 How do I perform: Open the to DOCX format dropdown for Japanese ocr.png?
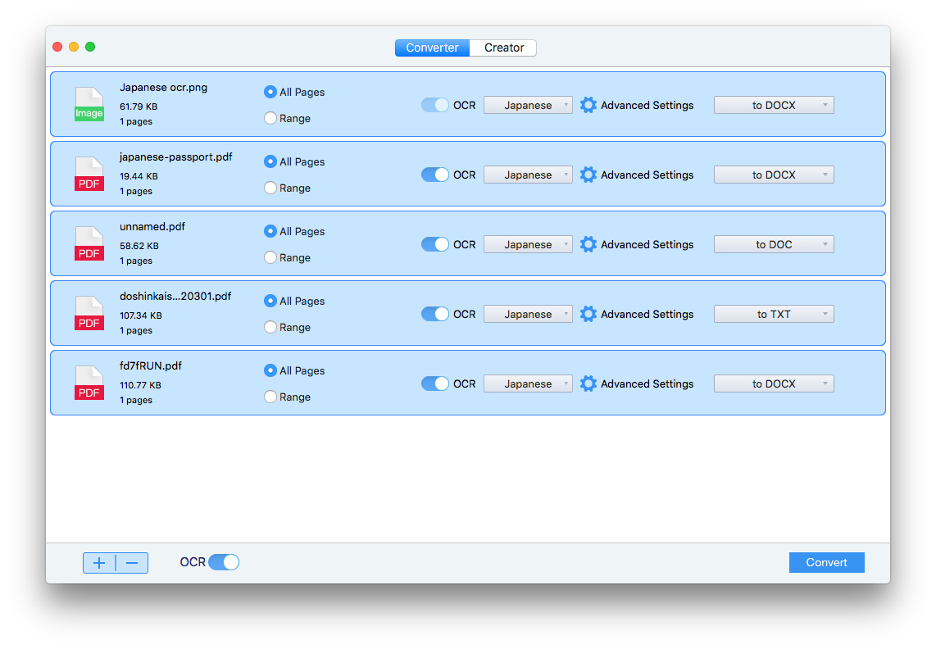pos(774,105)
